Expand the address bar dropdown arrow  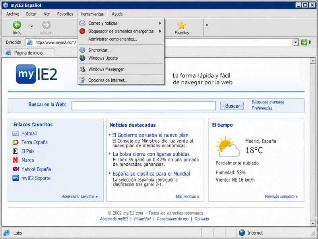pos(295,42)
